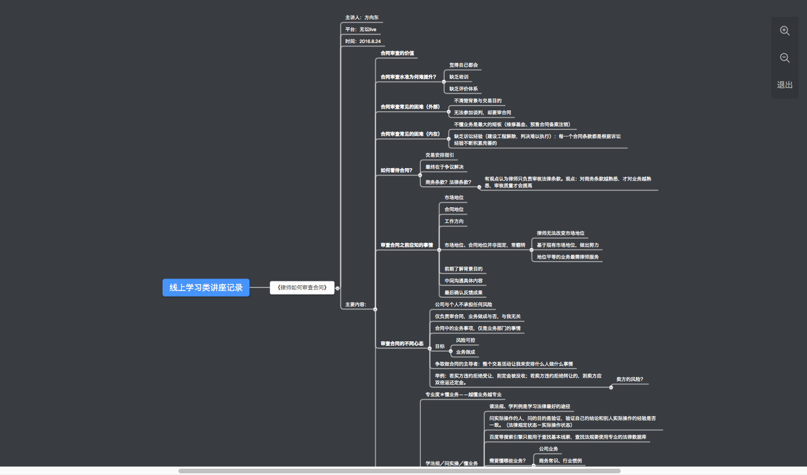Select the 不懂业务是最大的短板 node
Image resolution: width=807 pixels, height=475 pixels.
[x=512, y=125]
